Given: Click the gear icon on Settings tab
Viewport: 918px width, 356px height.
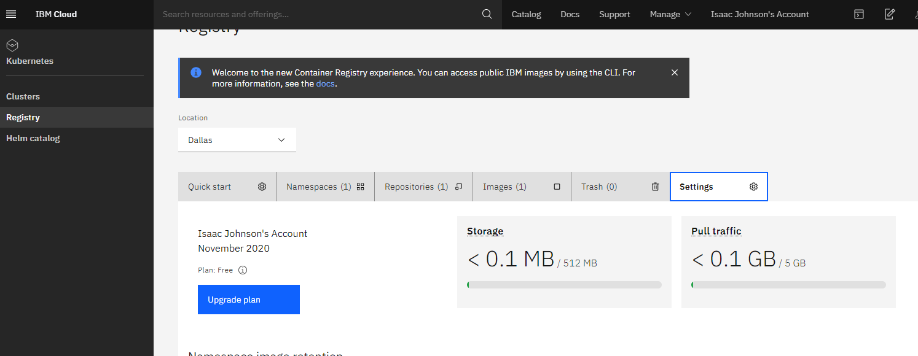Looking at the screenshot, I should tap(754, 187).
